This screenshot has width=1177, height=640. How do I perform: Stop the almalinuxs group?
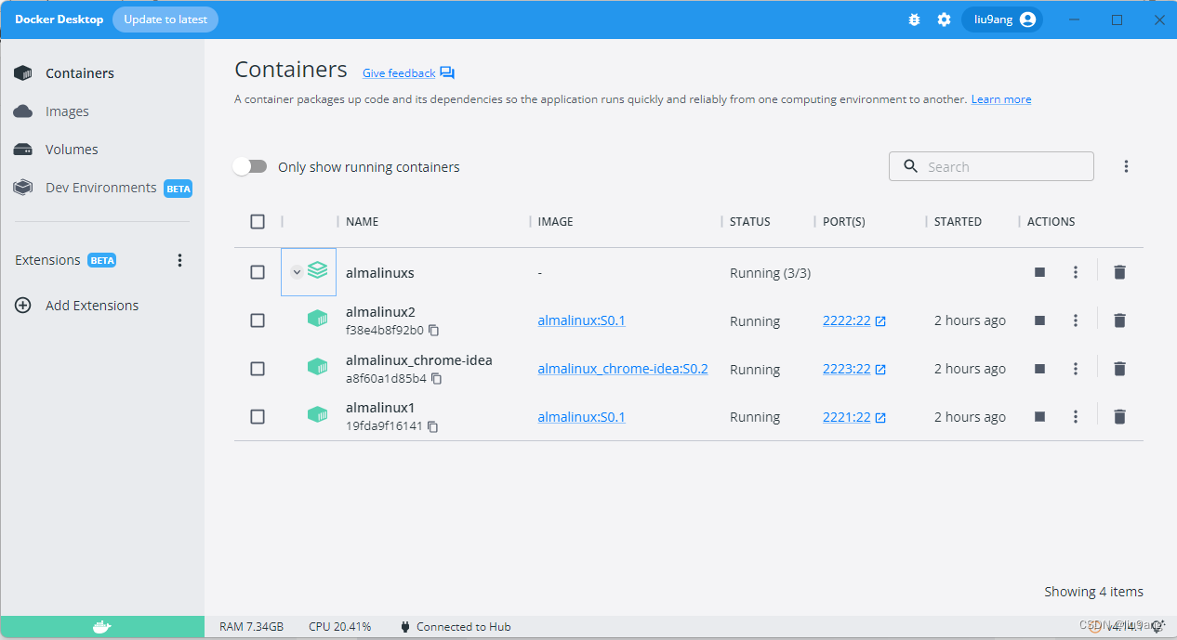coord(1039,272)
